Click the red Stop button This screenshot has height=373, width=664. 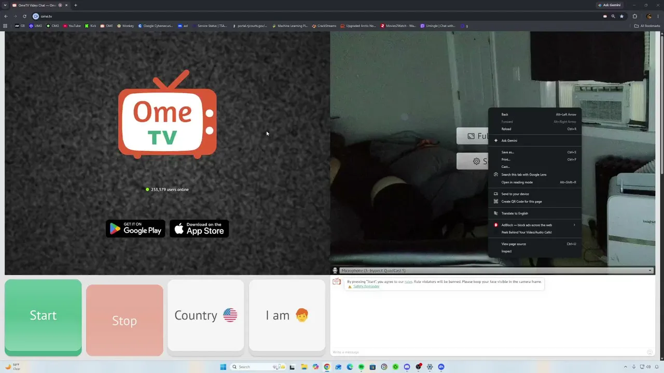click(x=125, y=320)
